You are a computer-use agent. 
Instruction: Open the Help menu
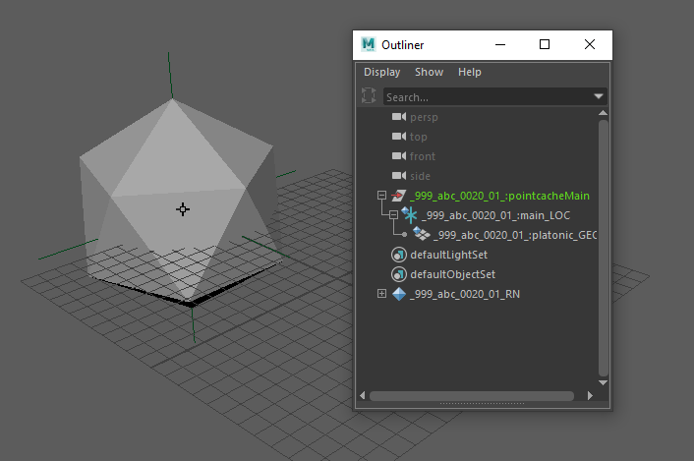470,72
